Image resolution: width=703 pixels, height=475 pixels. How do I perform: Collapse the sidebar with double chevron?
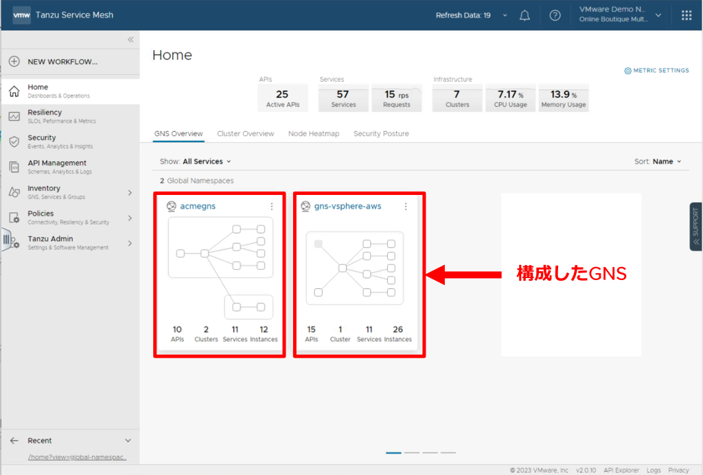[130, 39]
